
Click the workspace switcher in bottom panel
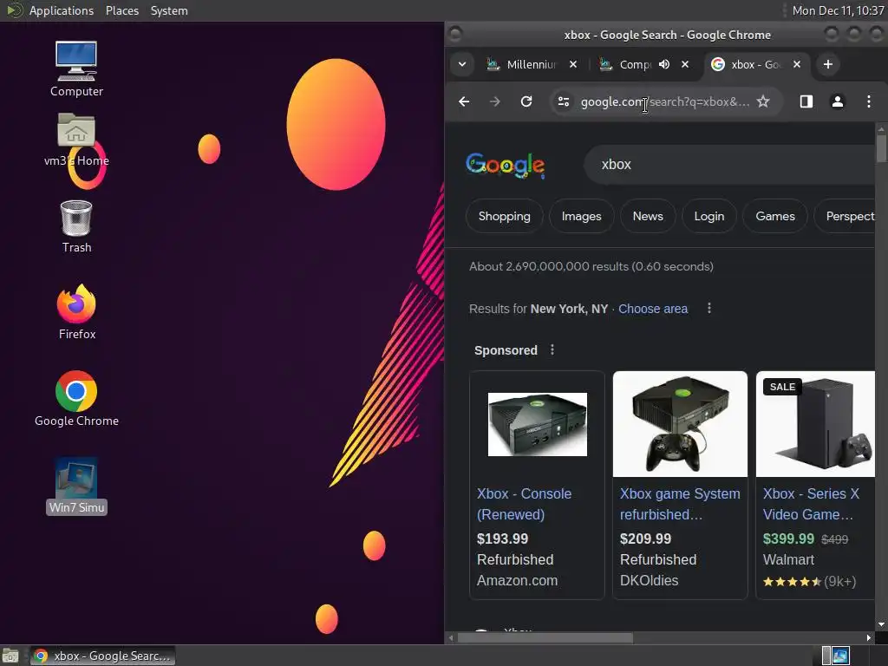(837, 656)
